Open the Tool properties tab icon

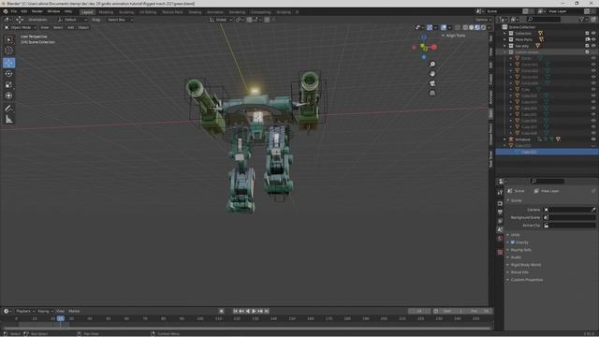[x=500, y=192]
